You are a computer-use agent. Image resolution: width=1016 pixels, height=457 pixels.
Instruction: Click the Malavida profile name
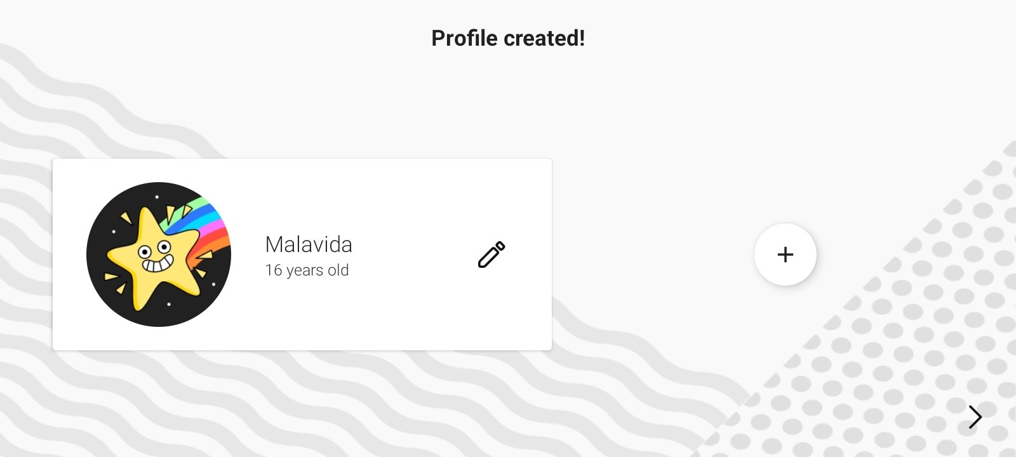tap(309, 244)
